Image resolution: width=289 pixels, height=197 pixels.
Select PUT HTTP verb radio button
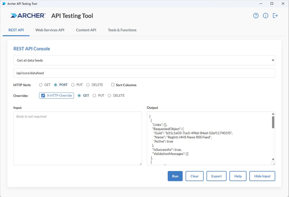(x=73, y=85)
